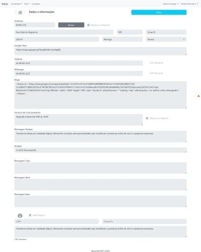Click the printer icon above the CNPJ field
The height and width of the screenshot is (252, 201).
click(20, 216)
